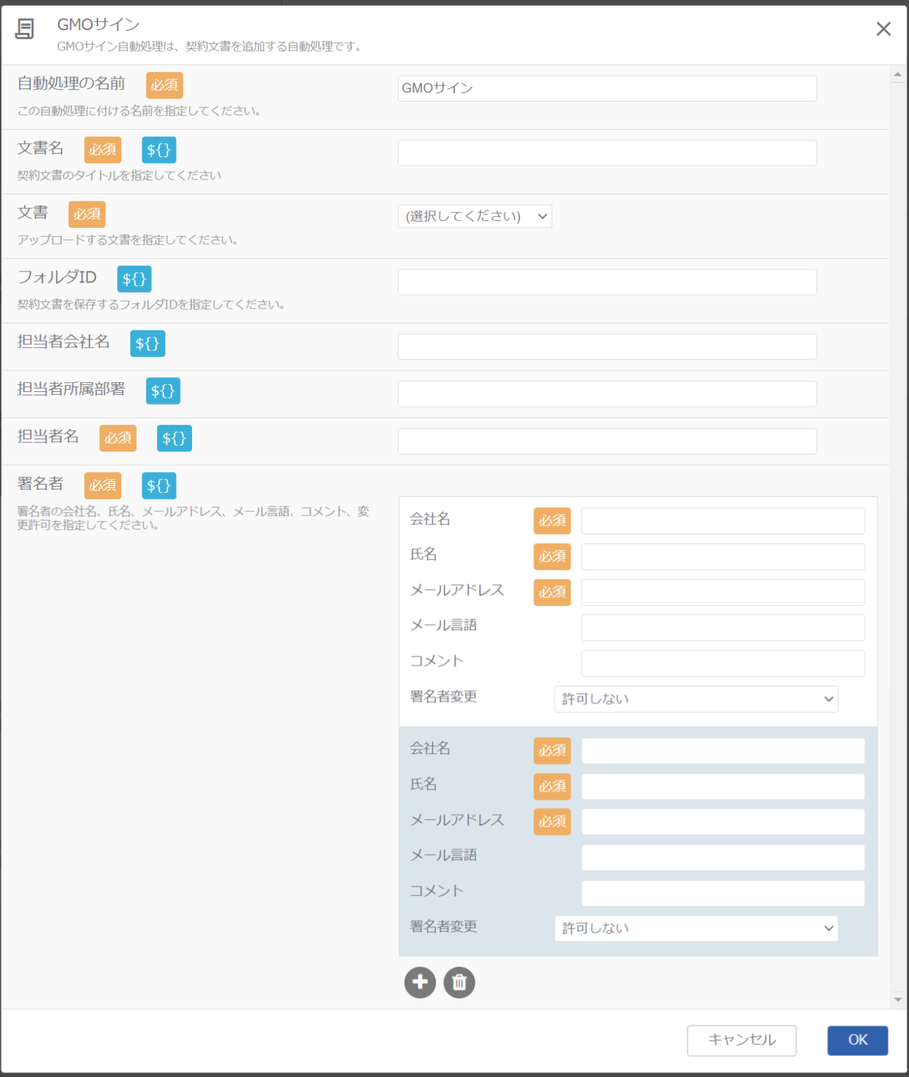Click first signer's メール言語 field

pyautogui.click(x=723, y=628)
